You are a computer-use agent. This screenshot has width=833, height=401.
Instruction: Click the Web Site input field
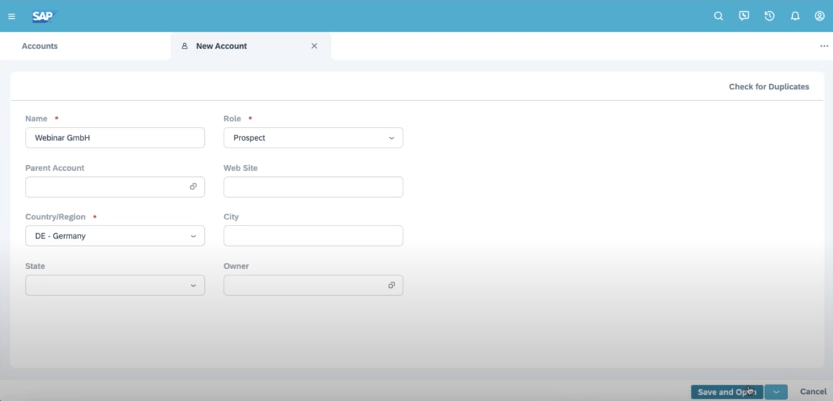click(x=313, y=187)
